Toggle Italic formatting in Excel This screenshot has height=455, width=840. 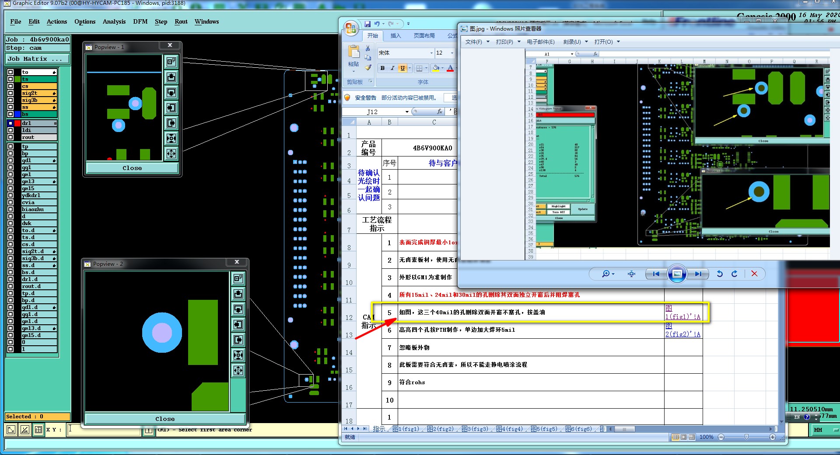click(x=392, y=68)
